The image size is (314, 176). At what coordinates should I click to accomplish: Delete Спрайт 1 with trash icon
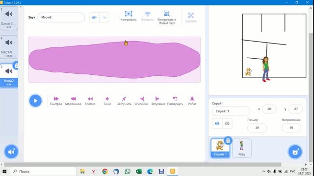(228, 141)
